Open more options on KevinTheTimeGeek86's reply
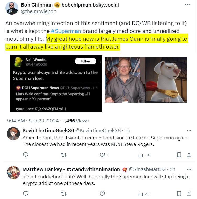This screenshot has height=199, width=197. coord(189,131)
